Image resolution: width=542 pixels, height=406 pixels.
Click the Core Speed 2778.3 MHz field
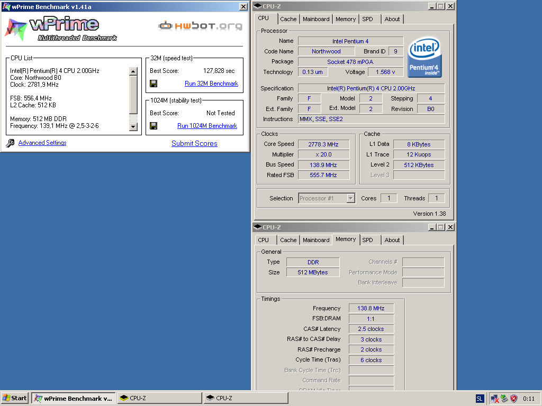point(323,144)
